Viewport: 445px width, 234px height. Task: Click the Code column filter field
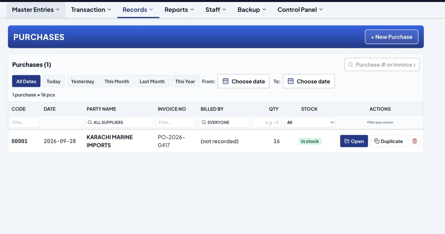(x=24, y=122)
